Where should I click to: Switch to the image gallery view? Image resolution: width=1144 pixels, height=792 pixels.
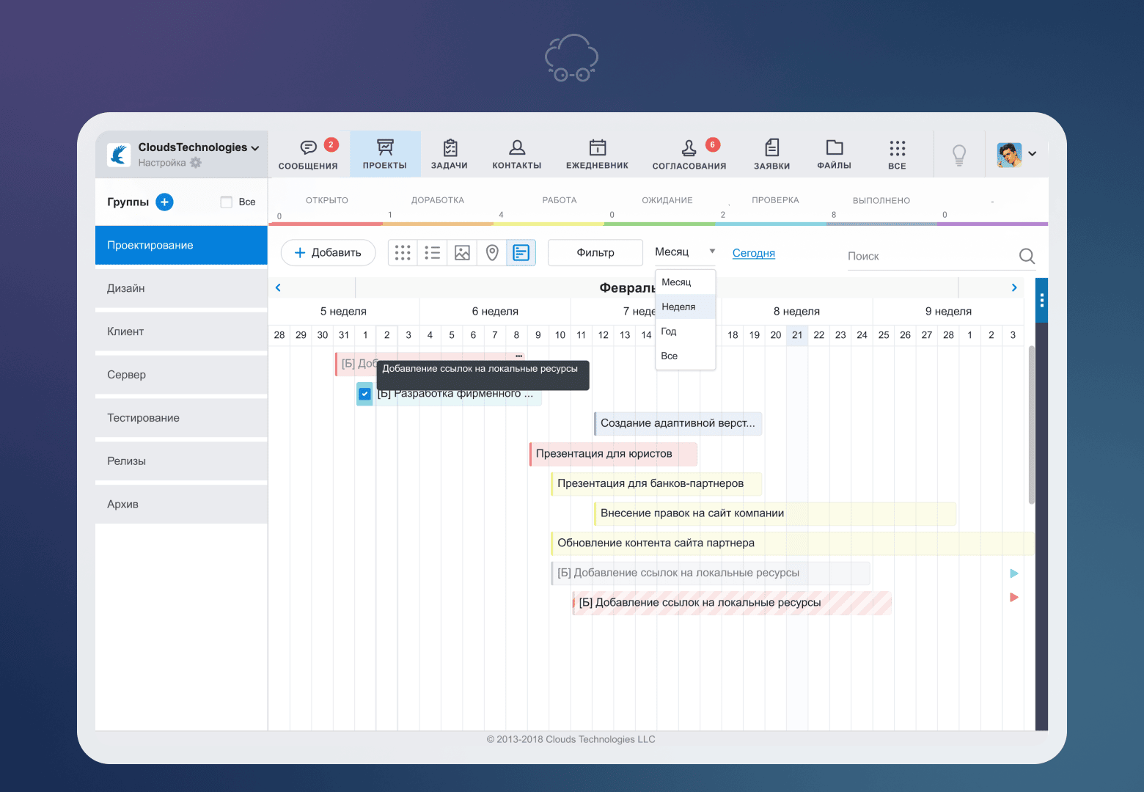[x=462, y=253]
